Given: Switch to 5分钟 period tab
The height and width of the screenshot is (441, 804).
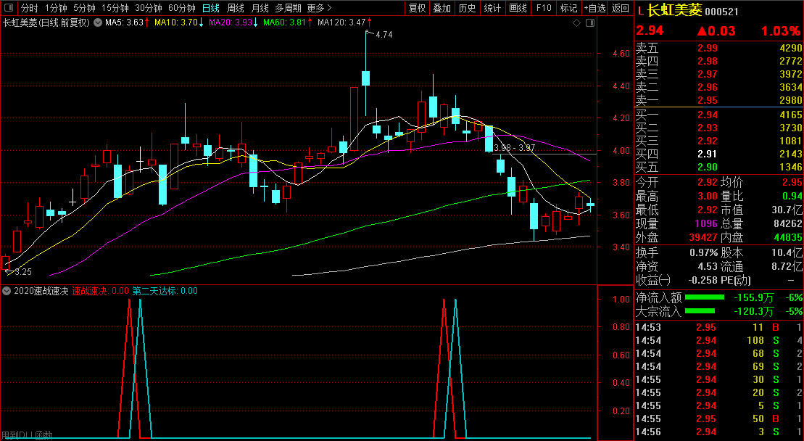Looking at the screenshot, I should click(84, 8).
